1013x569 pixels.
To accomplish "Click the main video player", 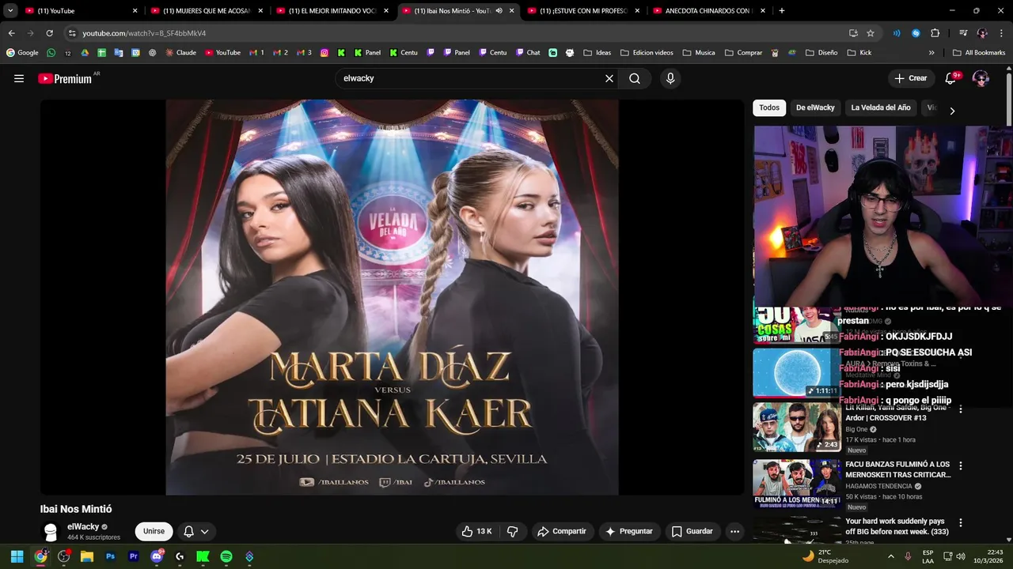I will pos(392,297).
